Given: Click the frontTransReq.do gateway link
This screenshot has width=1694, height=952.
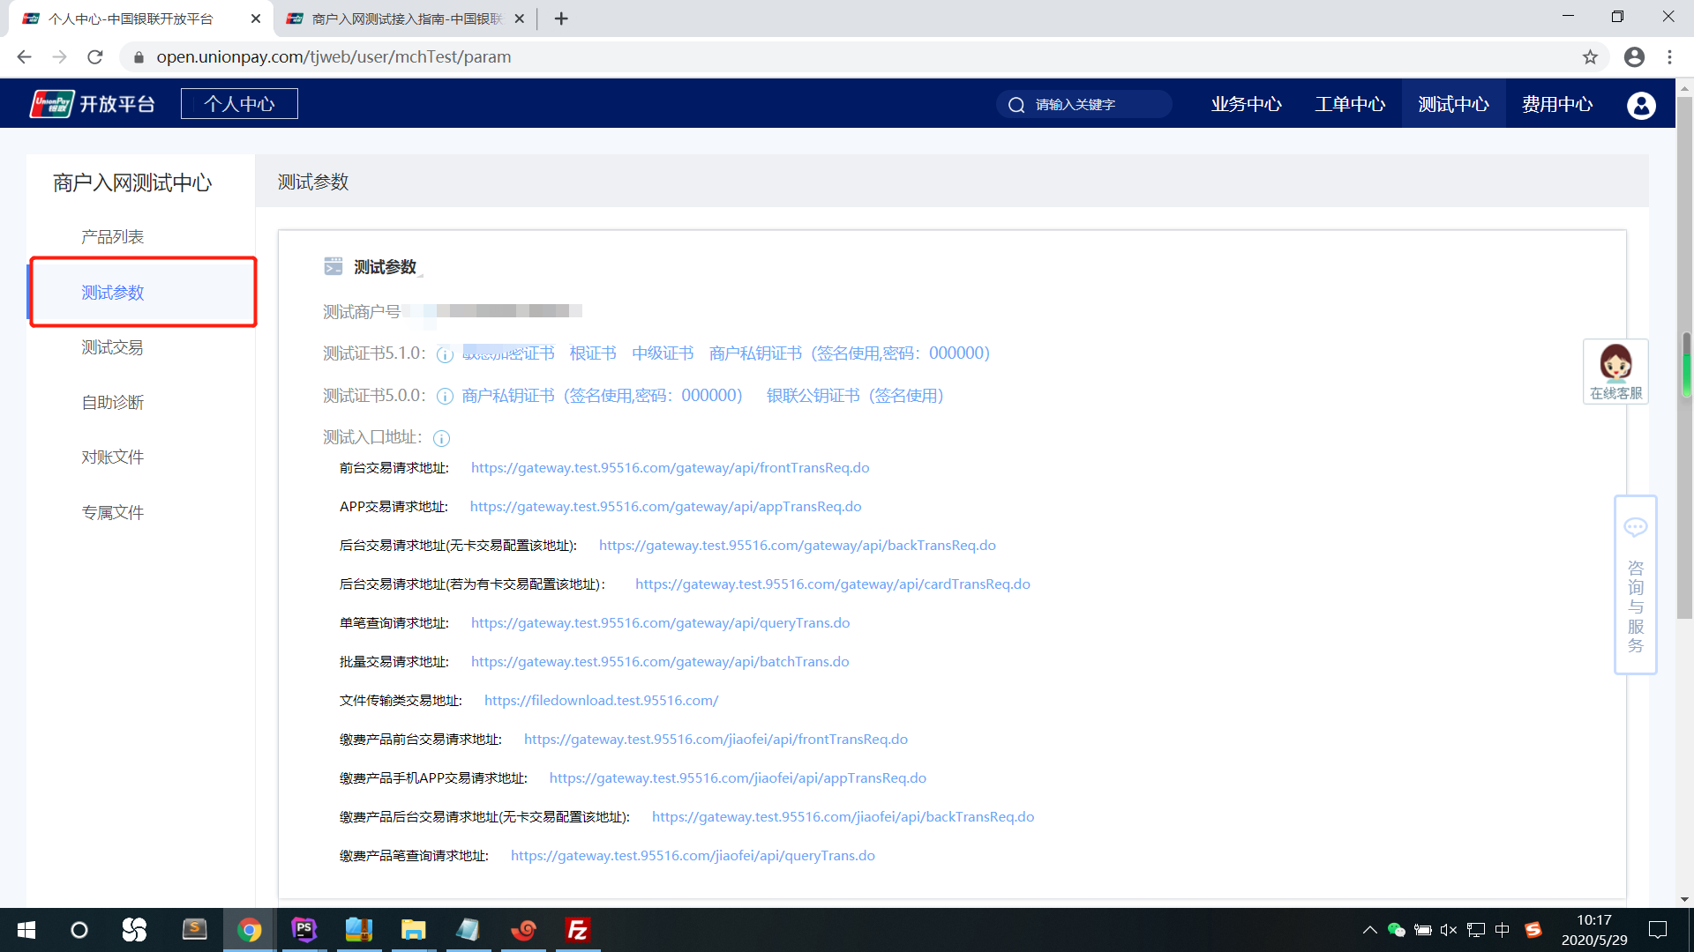Looking at the screenshot, I should (670, 468).
